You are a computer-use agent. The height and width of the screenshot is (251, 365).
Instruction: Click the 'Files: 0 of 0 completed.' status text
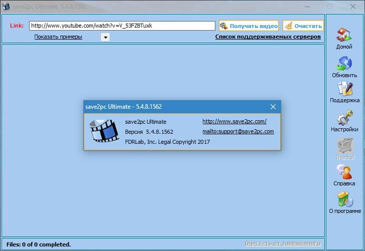39,244
